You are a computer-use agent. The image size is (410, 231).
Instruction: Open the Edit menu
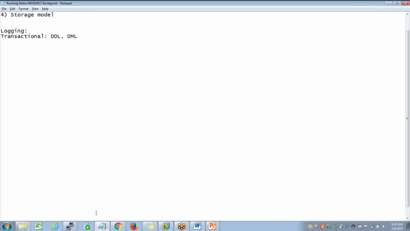12,9
